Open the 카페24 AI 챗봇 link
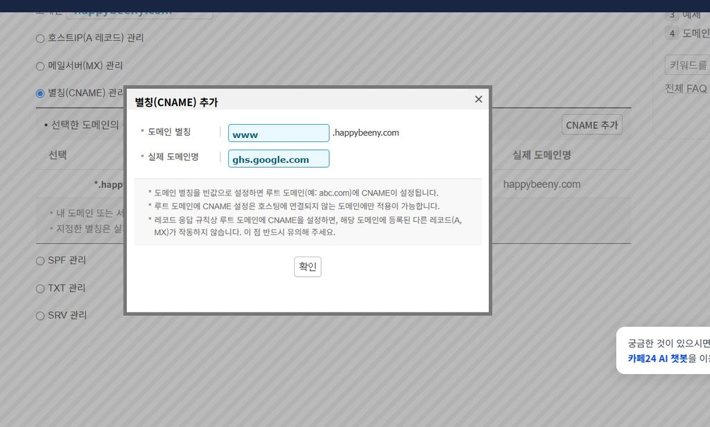Screen dimensions: 710x427 point(657,358)
